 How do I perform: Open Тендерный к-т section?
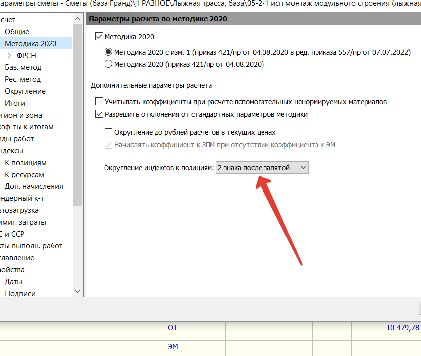[22, 198]
